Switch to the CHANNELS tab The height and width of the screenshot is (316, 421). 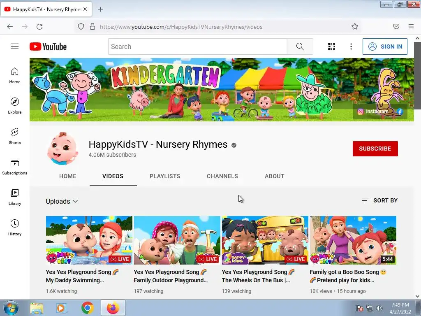tap(222, 176)
